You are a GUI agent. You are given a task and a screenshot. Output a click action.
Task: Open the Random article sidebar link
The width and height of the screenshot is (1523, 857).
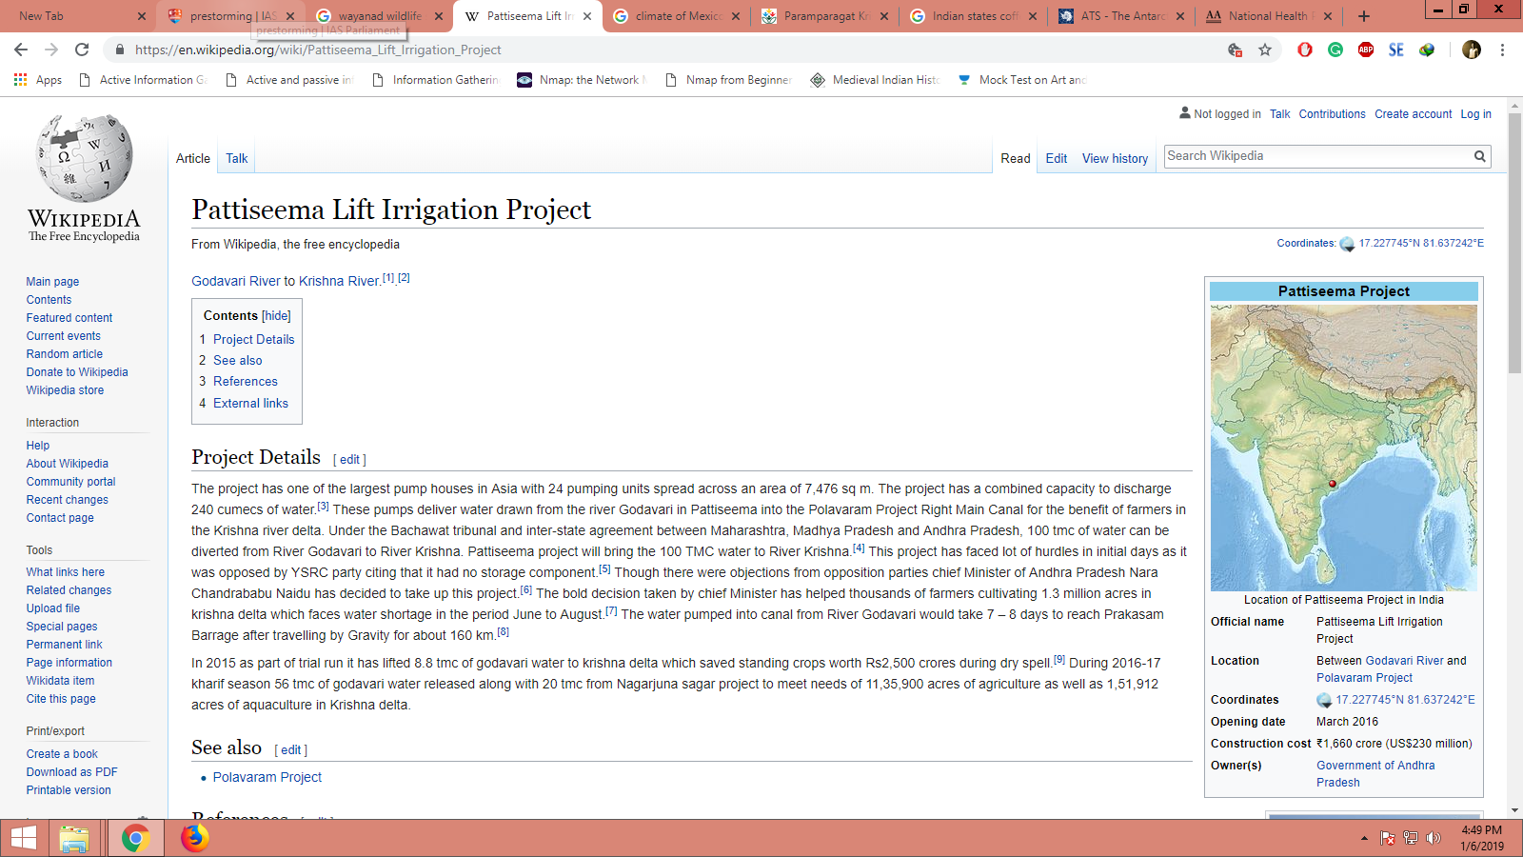click(x=65, y=354)
